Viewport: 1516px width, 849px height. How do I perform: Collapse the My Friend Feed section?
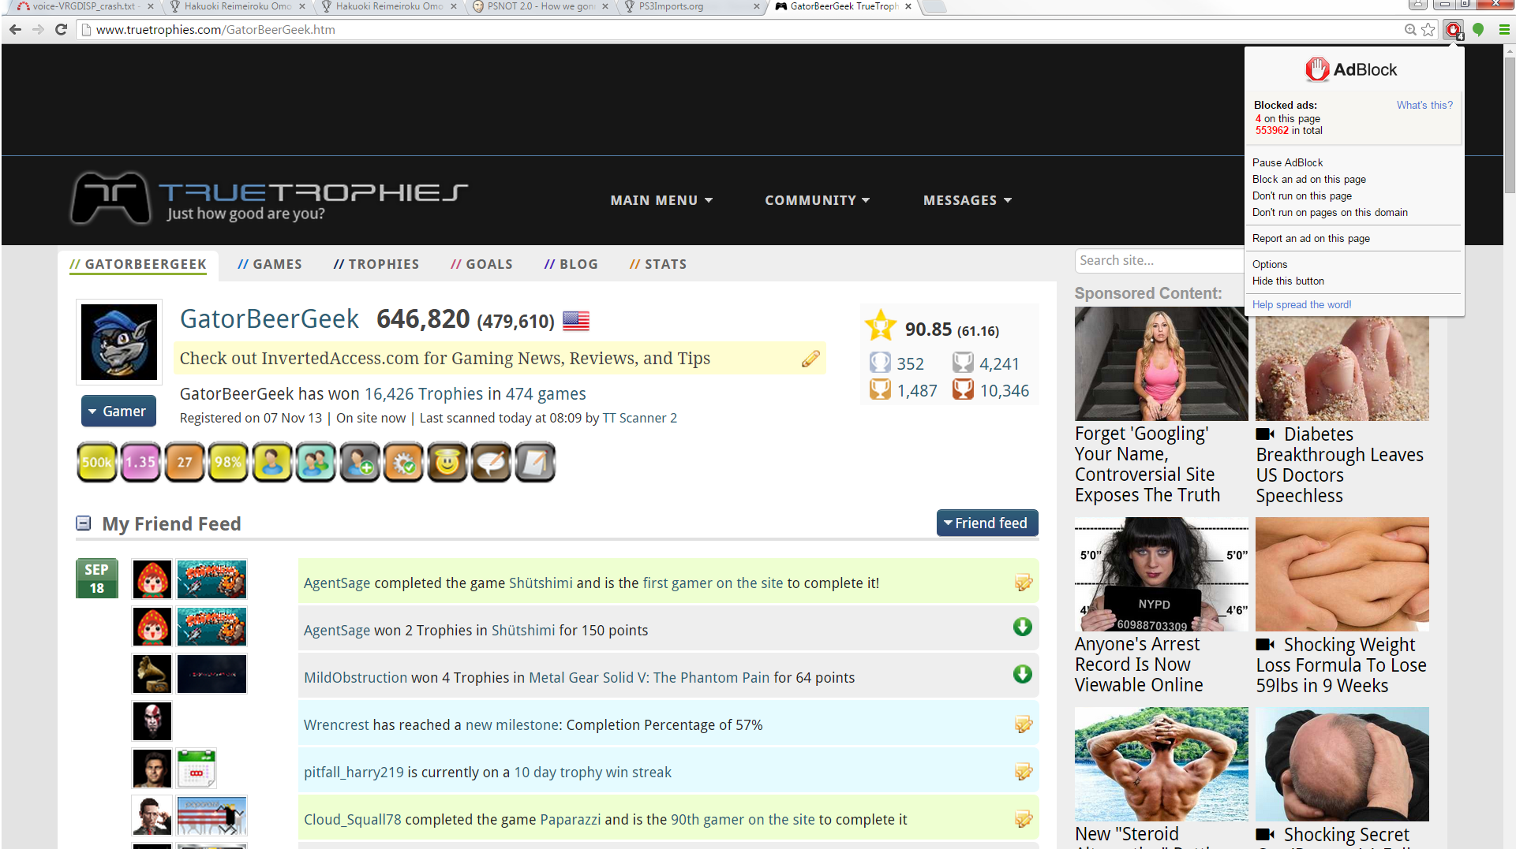[83, 523]
